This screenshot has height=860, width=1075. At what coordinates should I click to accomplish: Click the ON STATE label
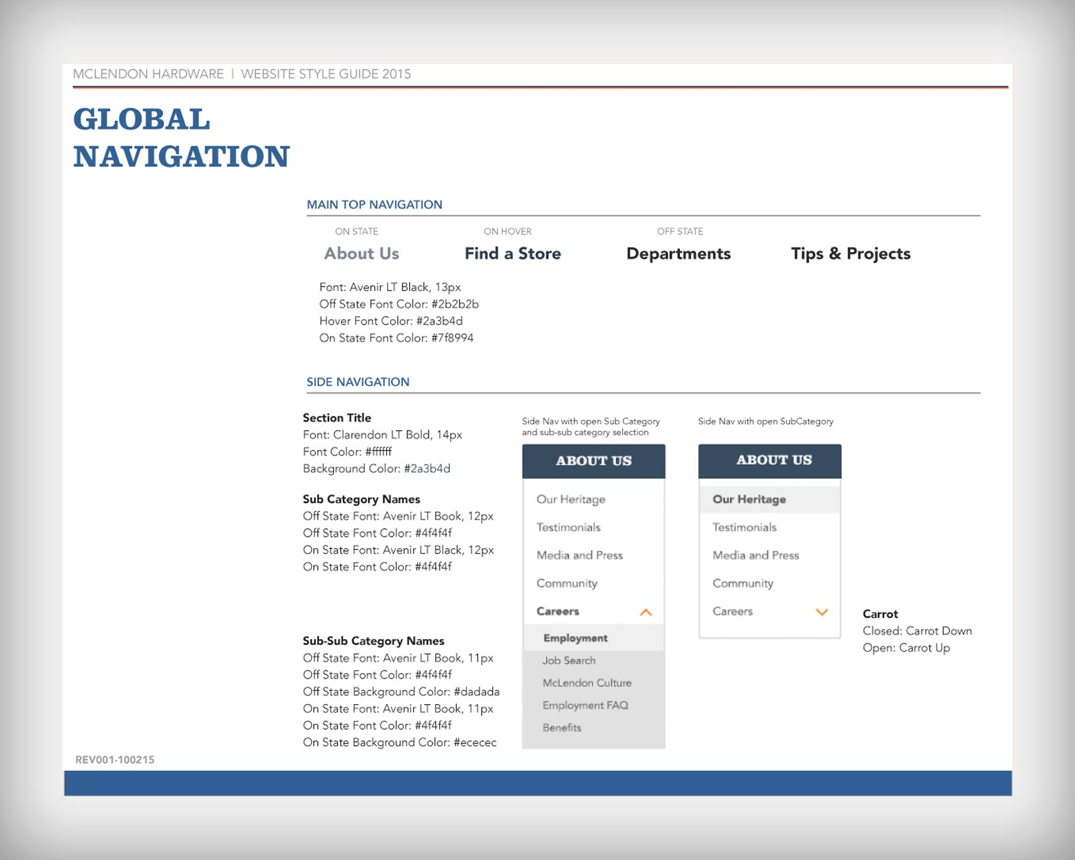357,231
